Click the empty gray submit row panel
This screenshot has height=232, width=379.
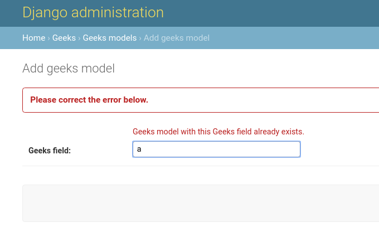tap(201, 204)
